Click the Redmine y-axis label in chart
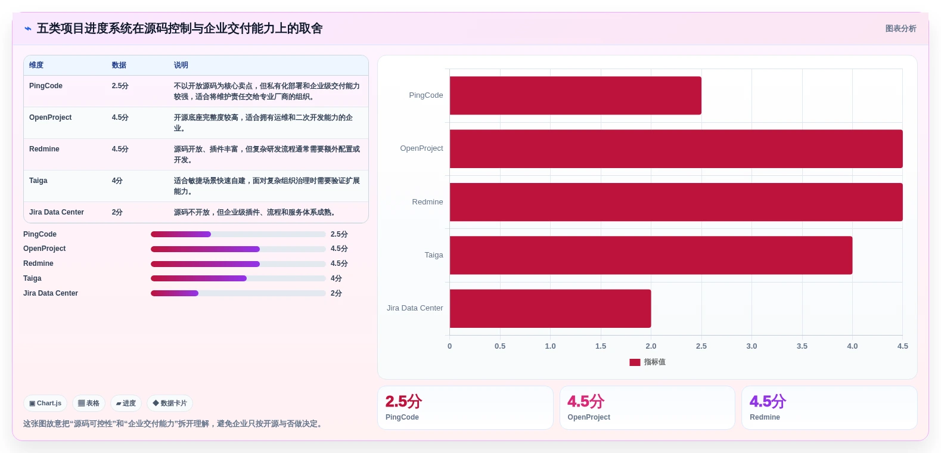The width and height of the screenshot is (941, 453). point(427,202)
